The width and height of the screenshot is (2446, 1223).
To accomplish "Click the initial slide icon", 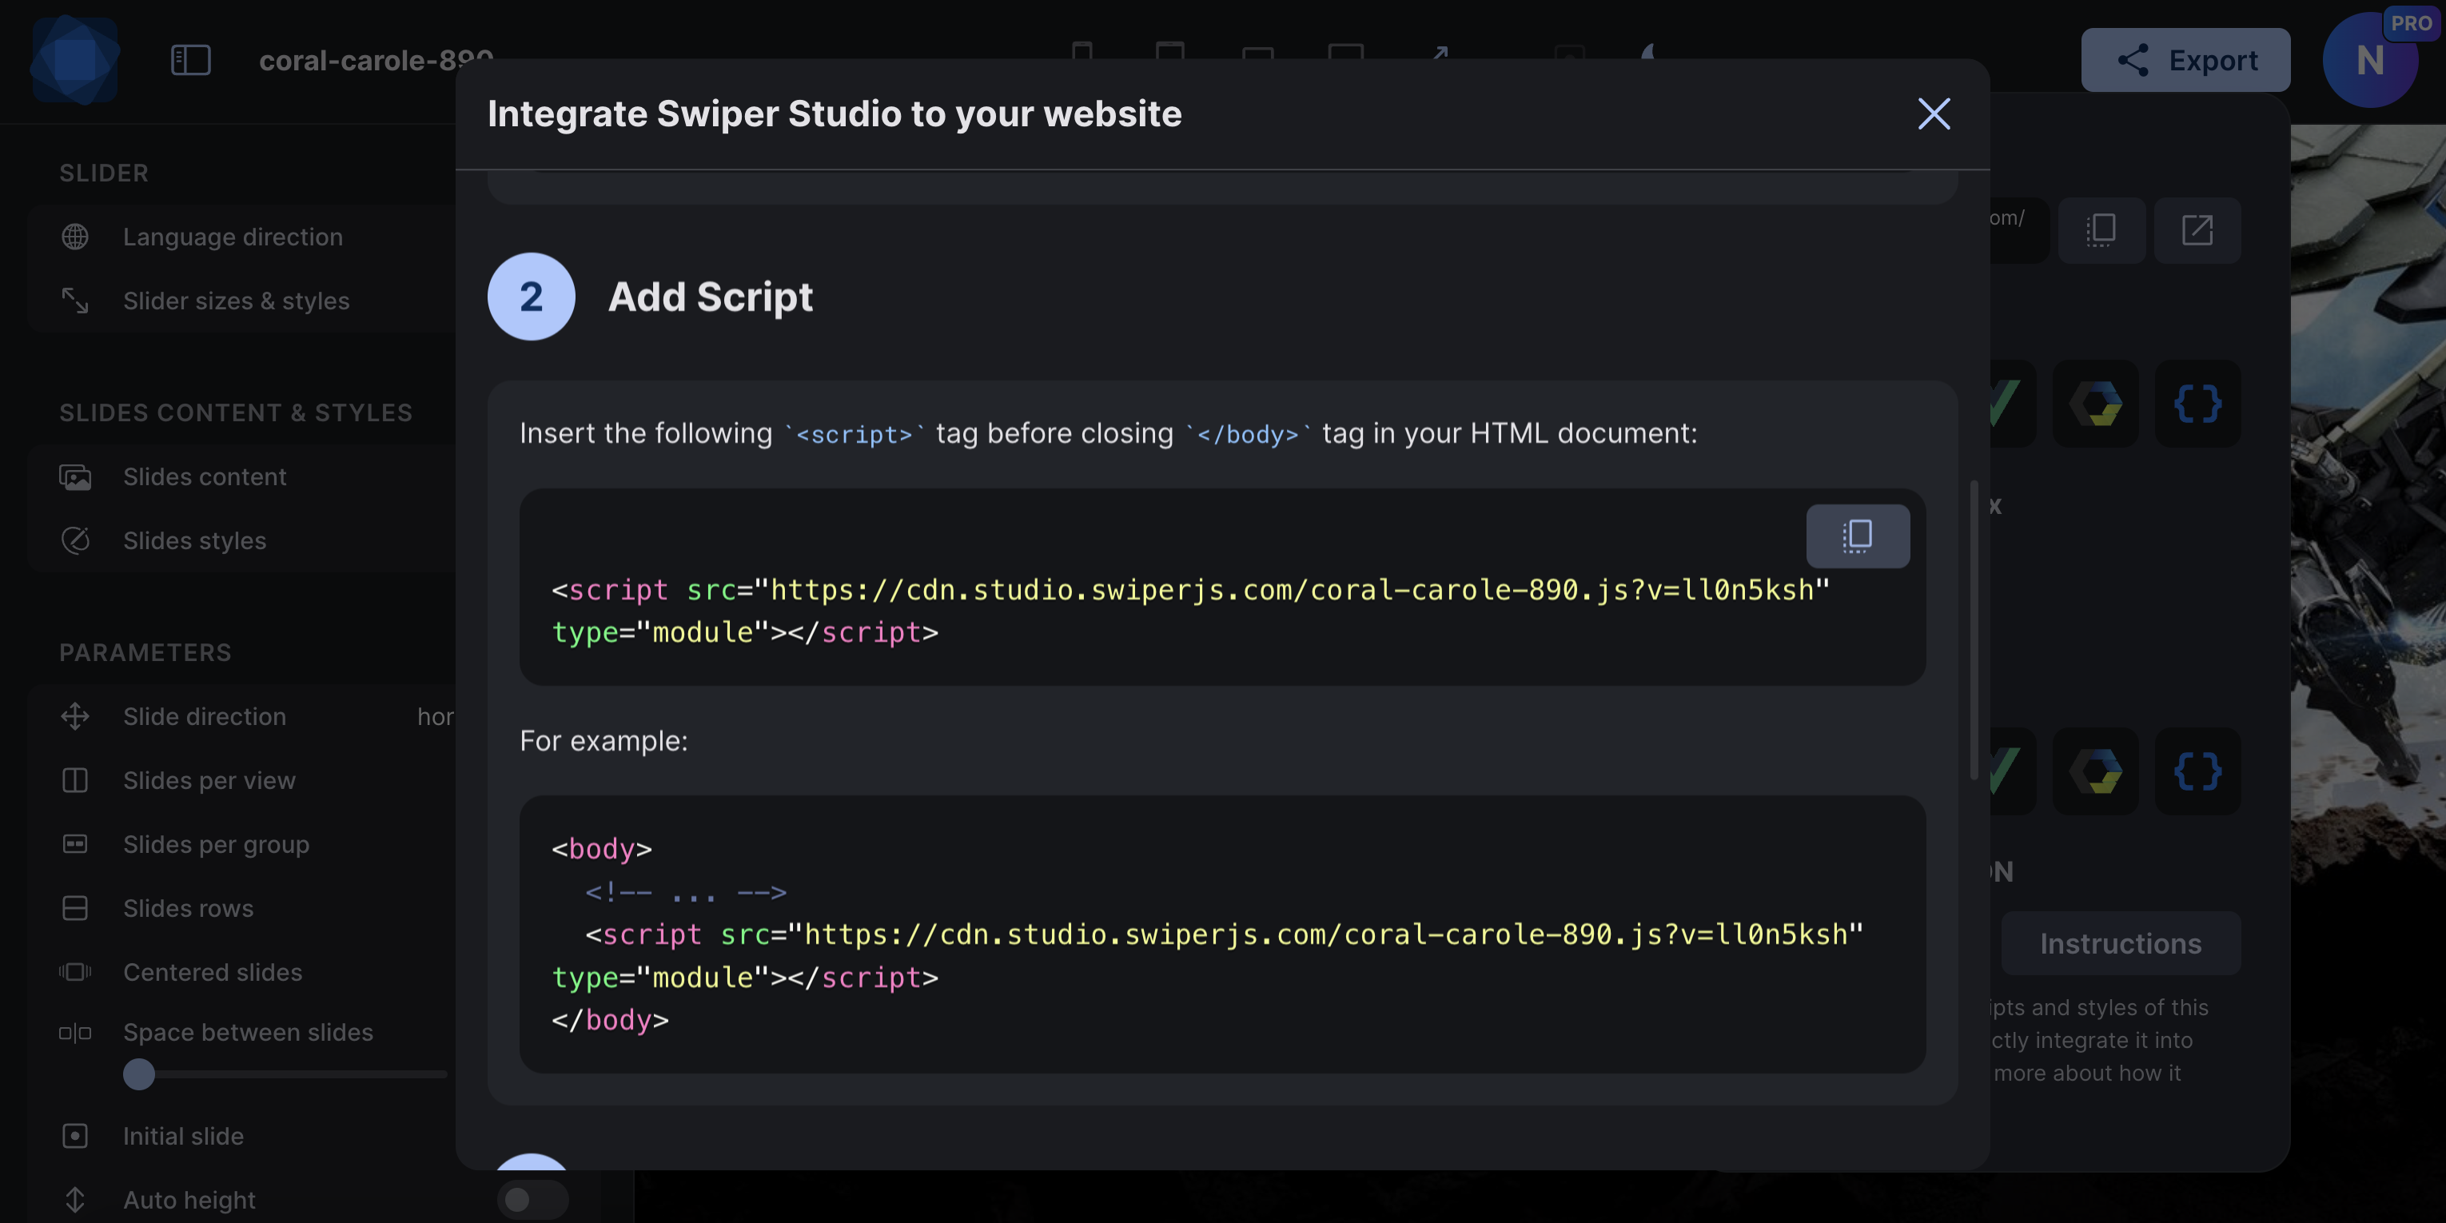I will point(75,1134).
